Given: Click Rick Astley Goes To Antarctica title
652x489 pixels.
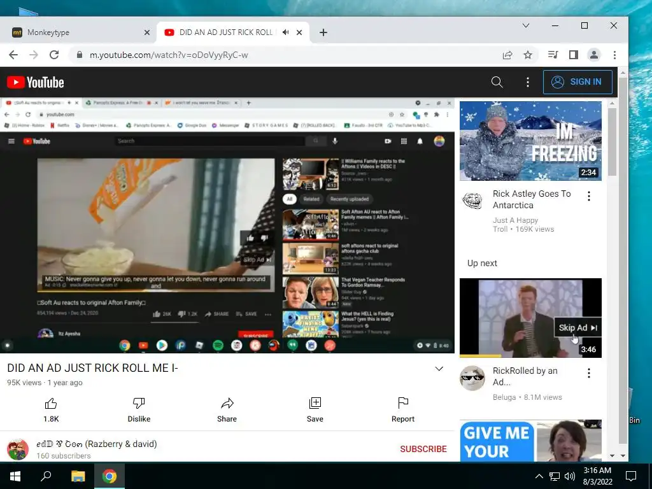Looking at the screenshot, I should point(532,199).
